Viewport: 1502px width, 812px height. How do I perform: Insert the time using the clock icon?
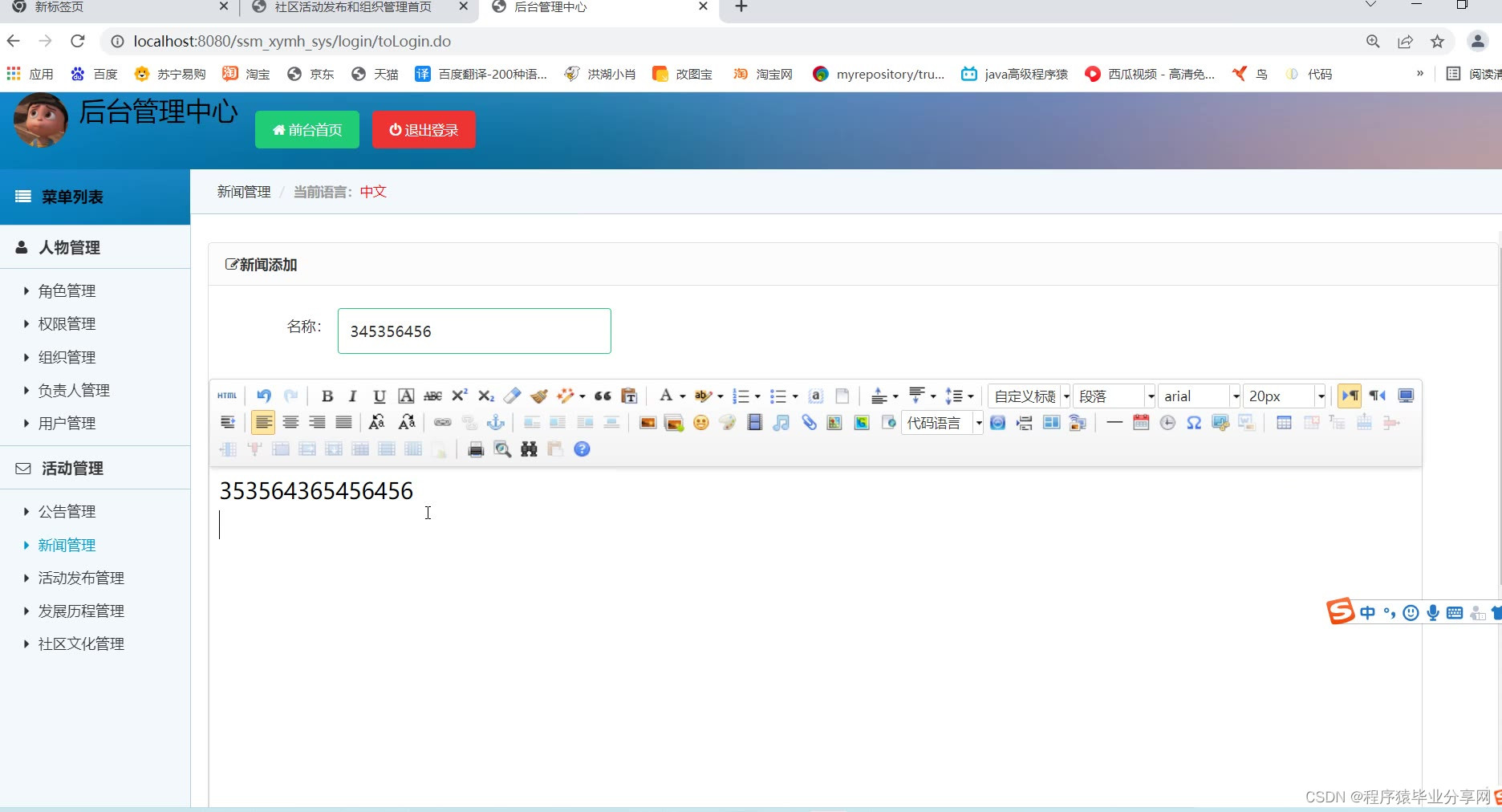1167,423
